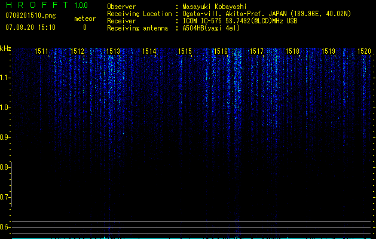Click the date stamp 07.08.20 15:10

[x=30, y=27]
